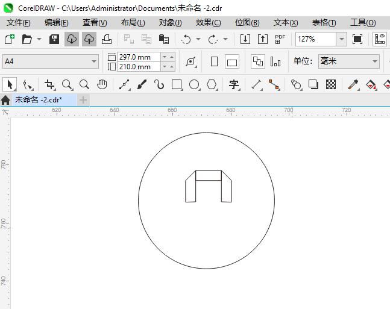The image size is (390, 309).
Task: Click the Publish to PDF icon
Action: (x=280, y=39)
